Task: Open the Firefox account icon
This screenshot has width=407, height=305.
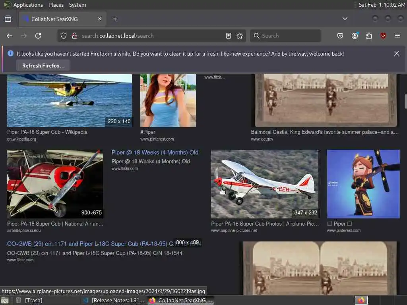Action: click(x=355, y=36)
